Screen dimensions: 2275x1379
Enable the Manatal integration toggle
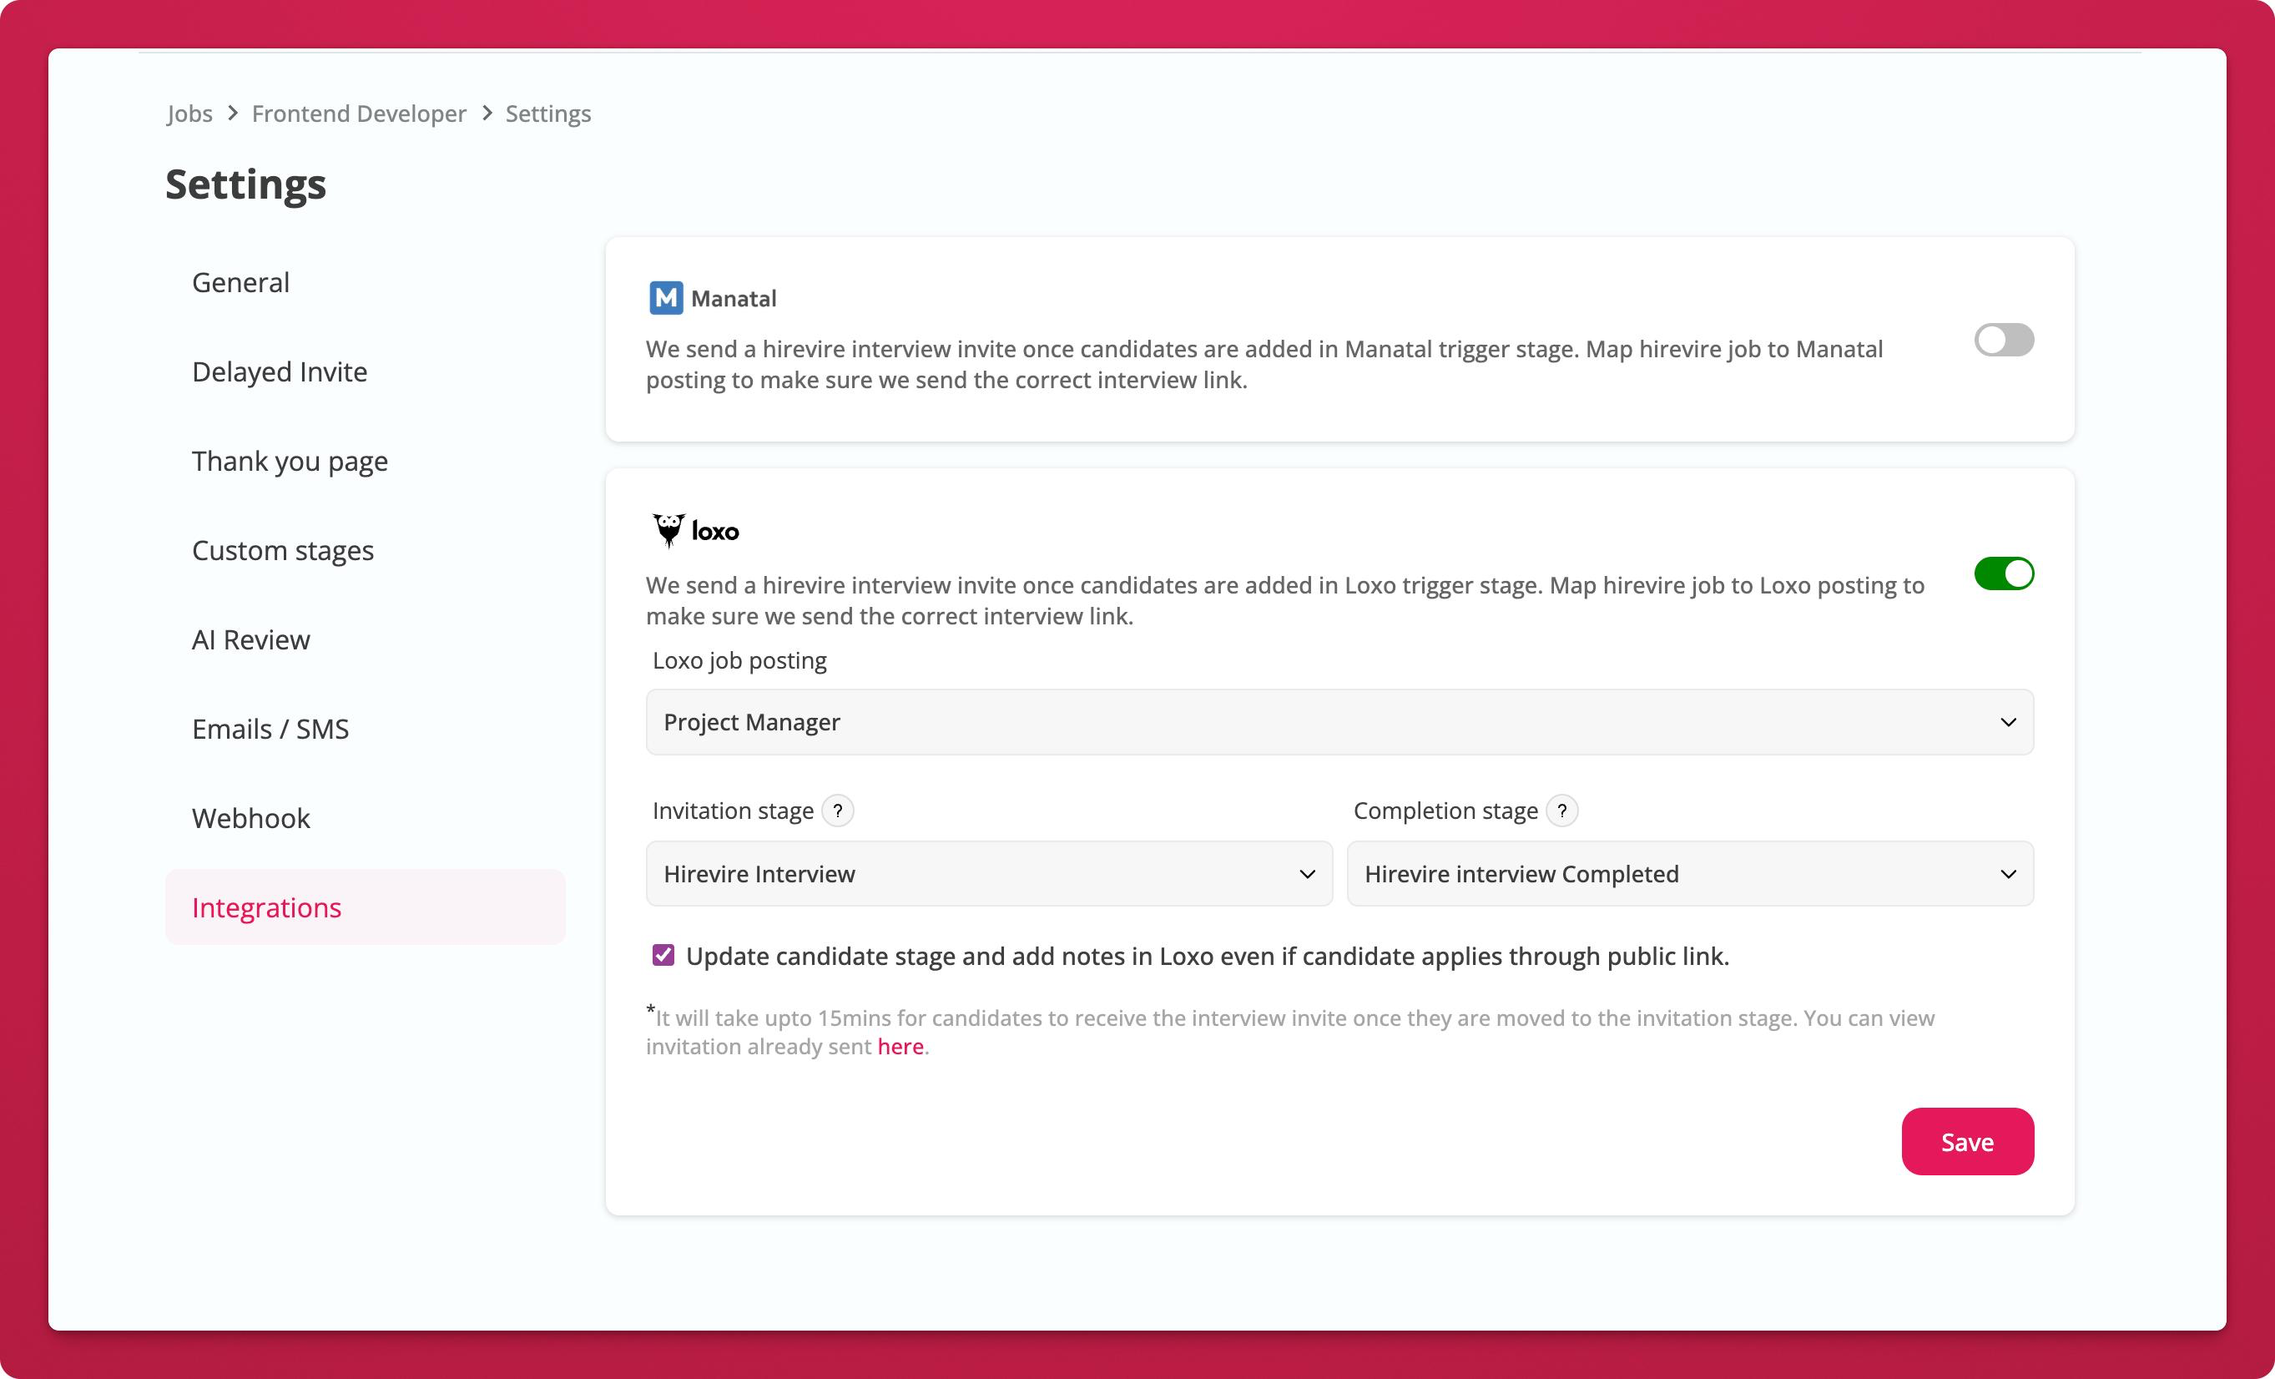coord(2003,340)
